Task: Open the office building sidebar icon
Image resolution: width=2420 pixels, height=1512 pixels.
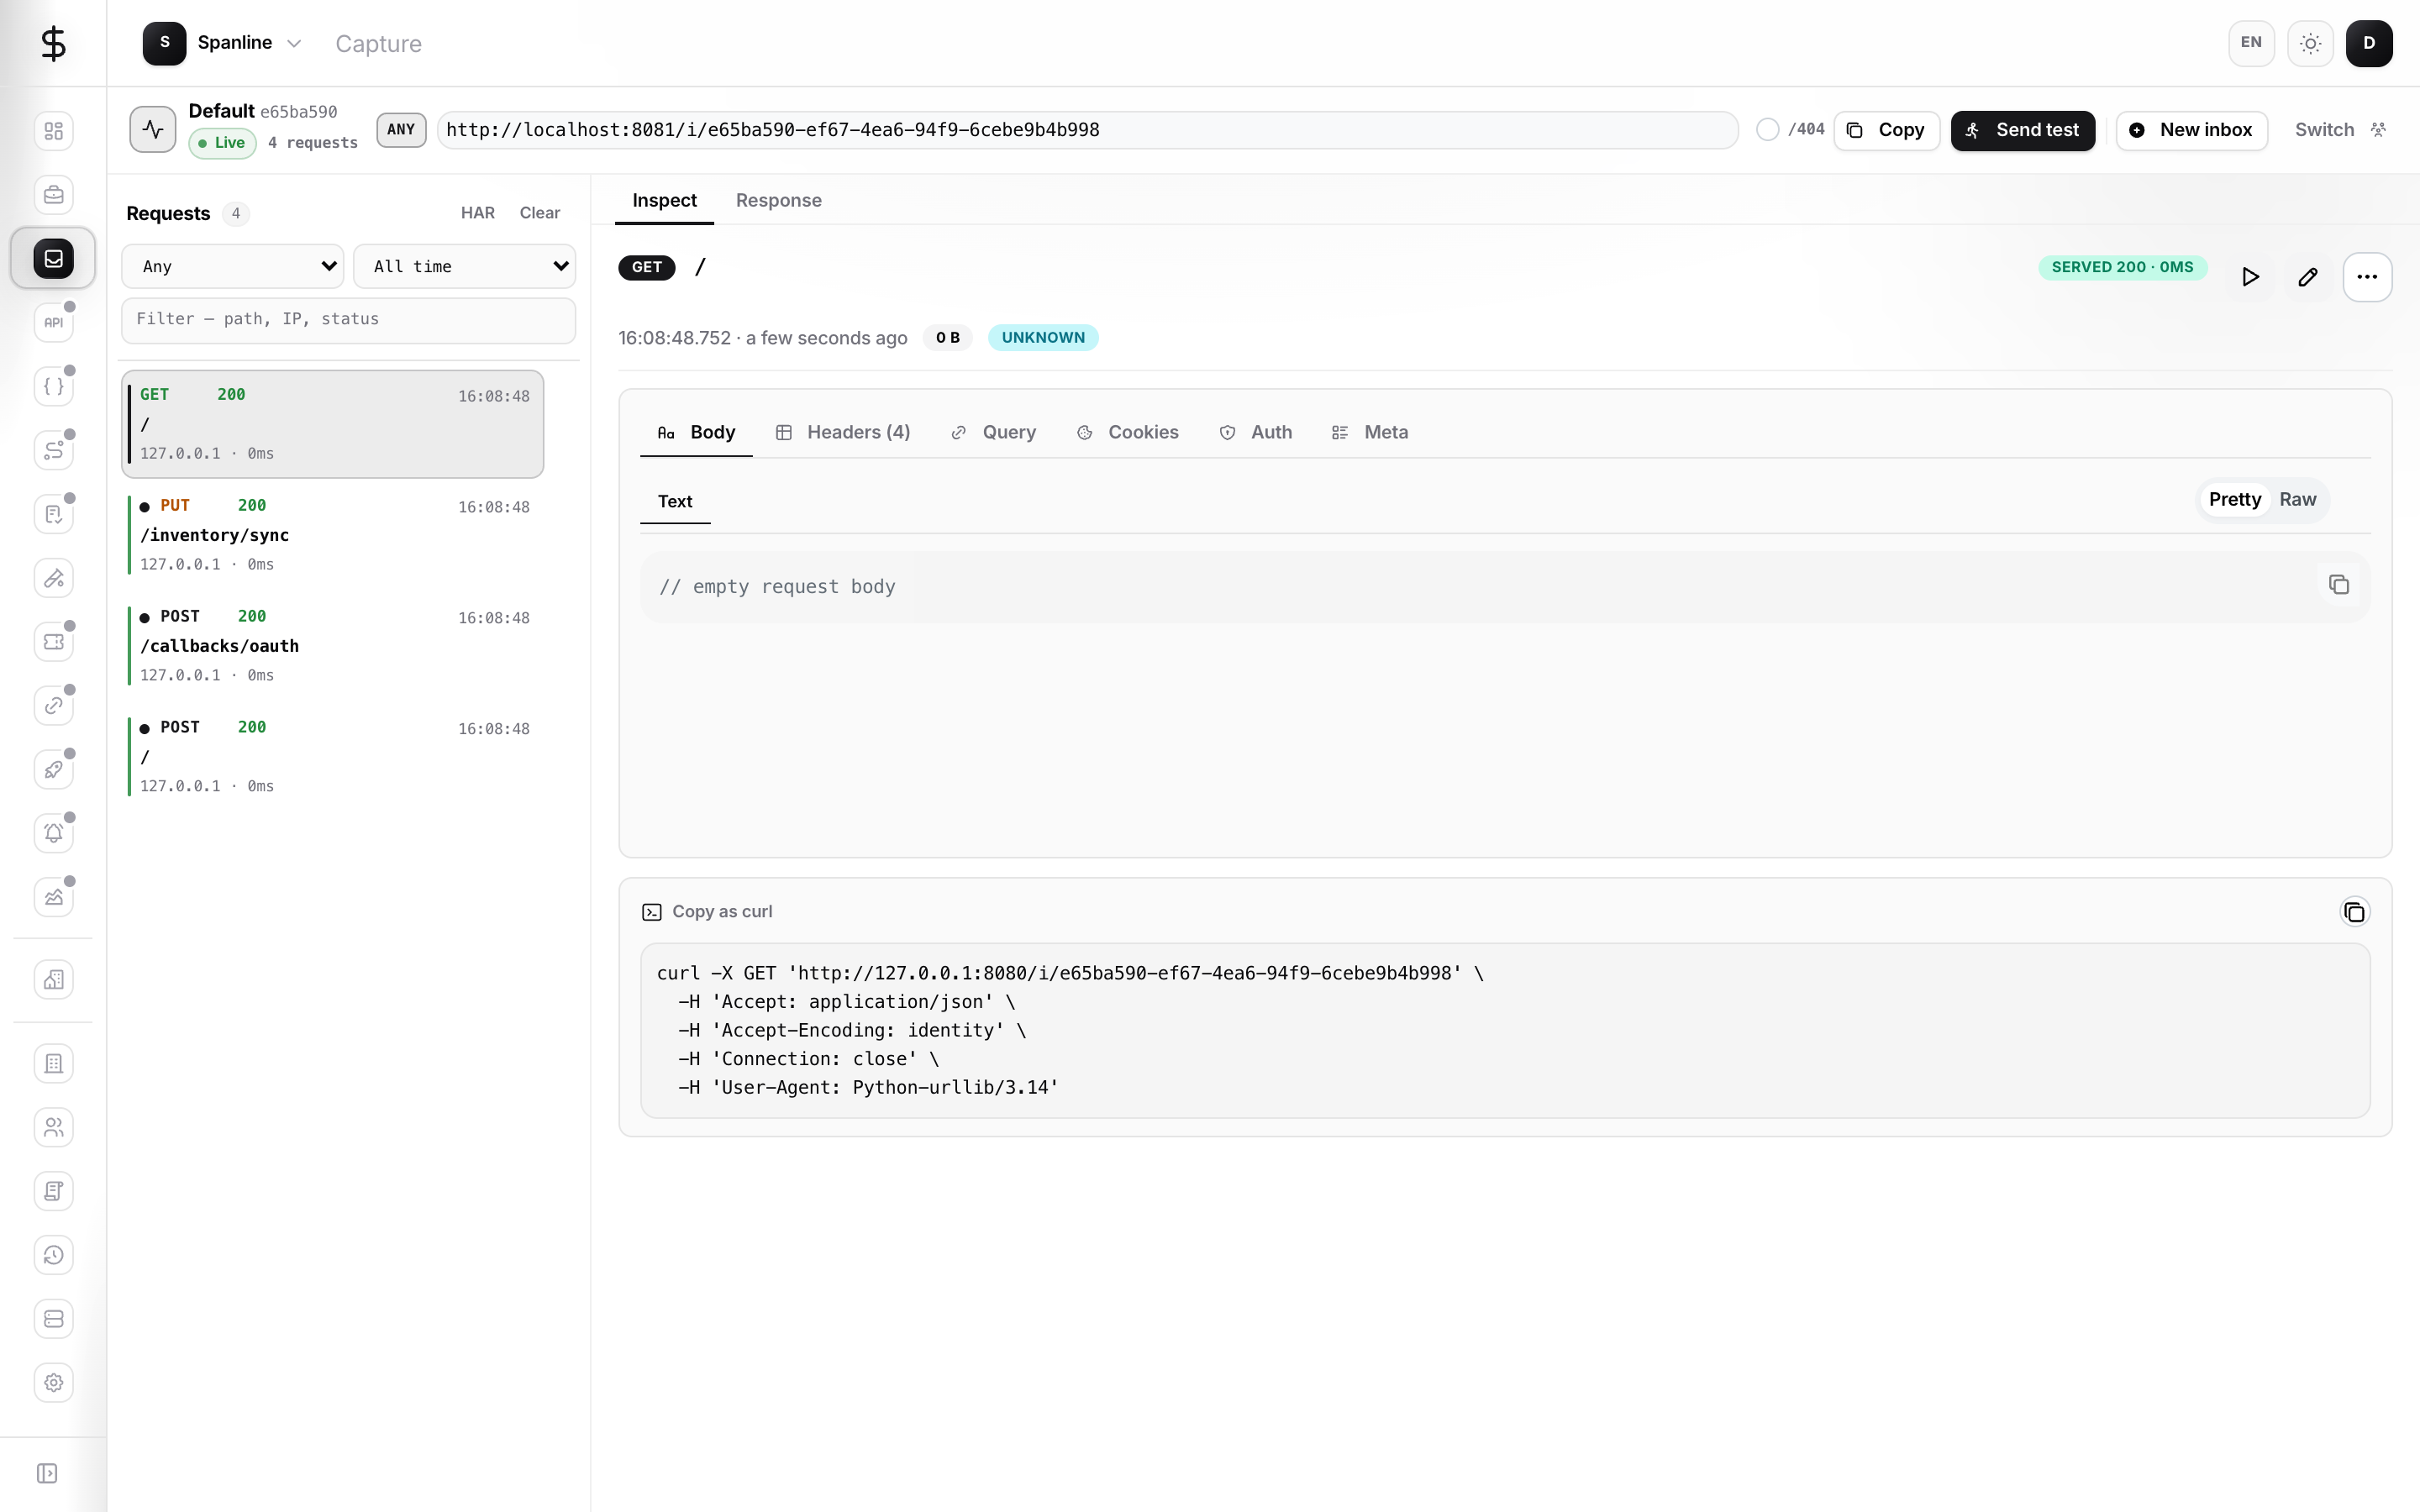Action: (x=54, y=1064)
